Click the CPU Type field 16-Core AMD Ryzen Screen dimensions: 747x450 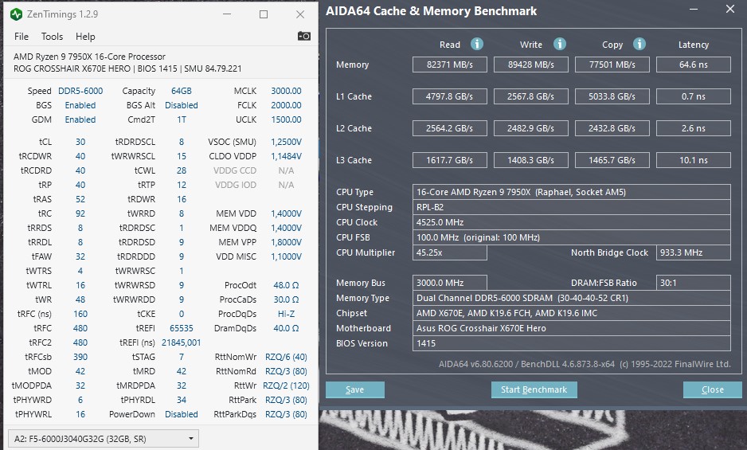[x=572, y=192]
